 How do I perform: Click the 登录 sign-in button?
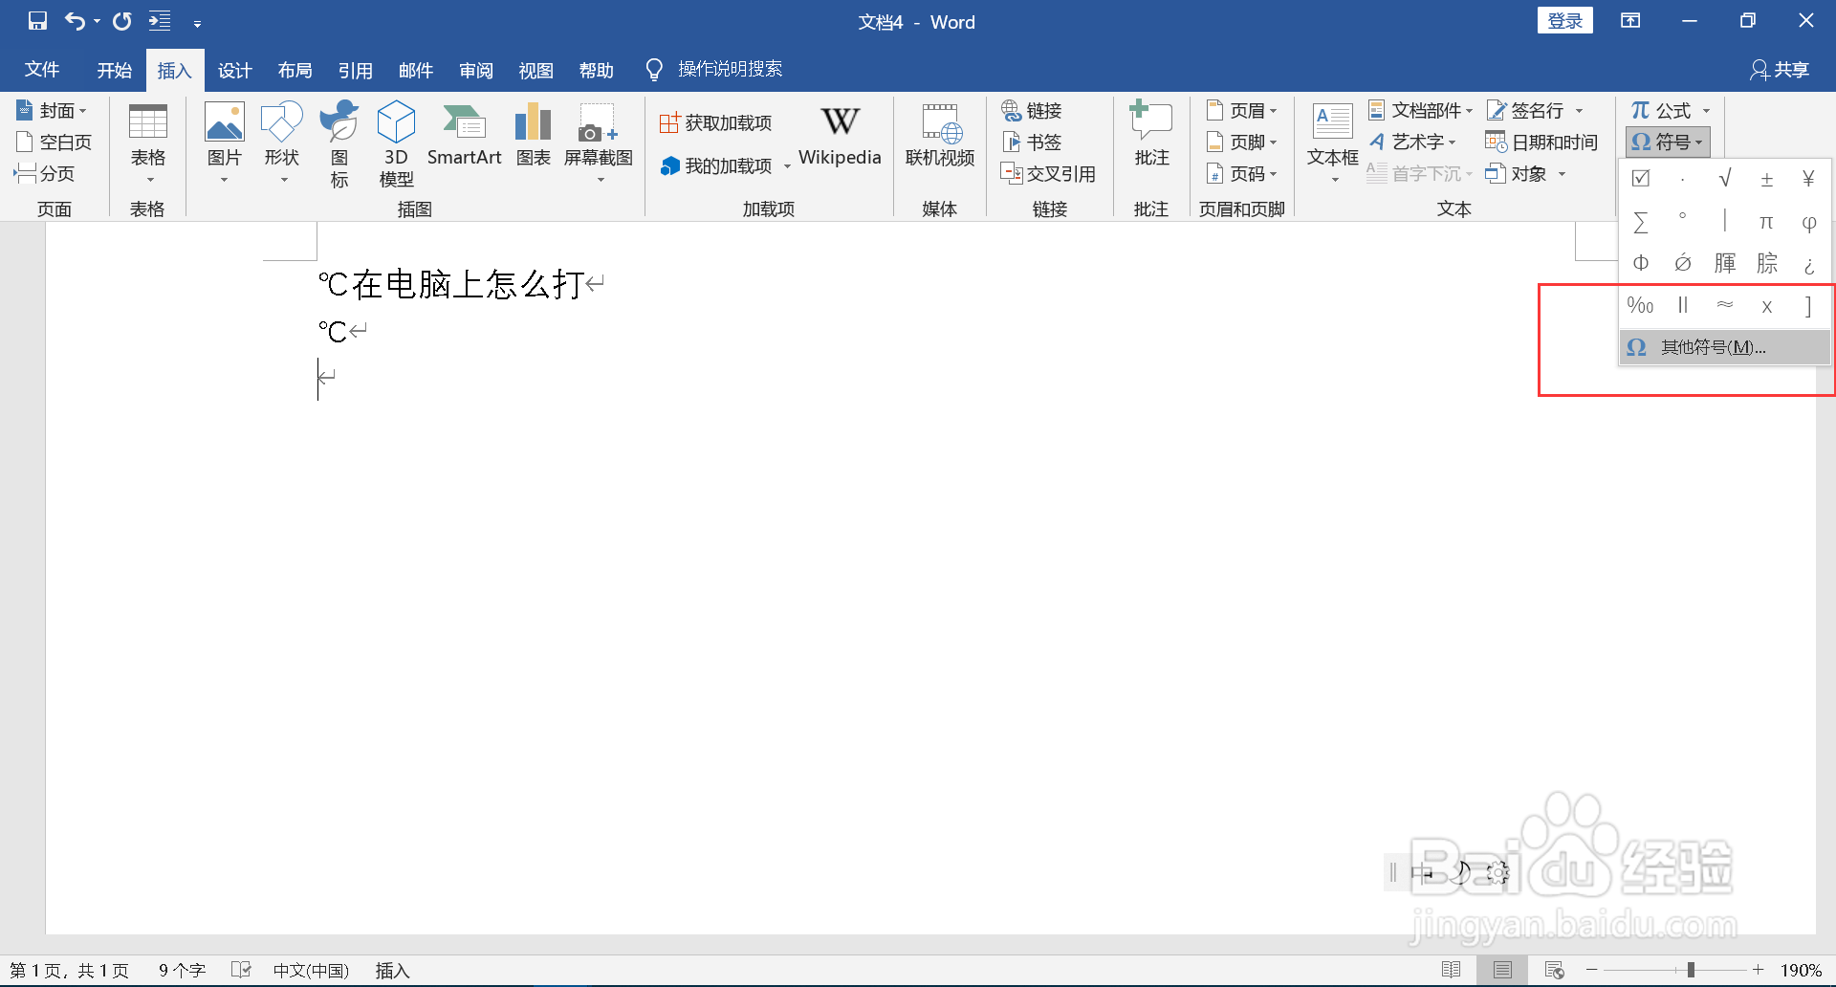[x=1565, y=19]
